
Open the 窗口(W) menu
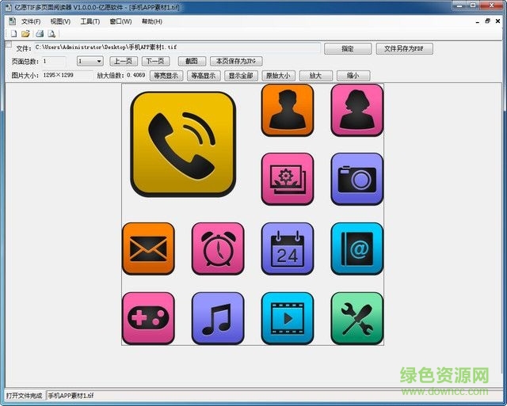point(120,21)
